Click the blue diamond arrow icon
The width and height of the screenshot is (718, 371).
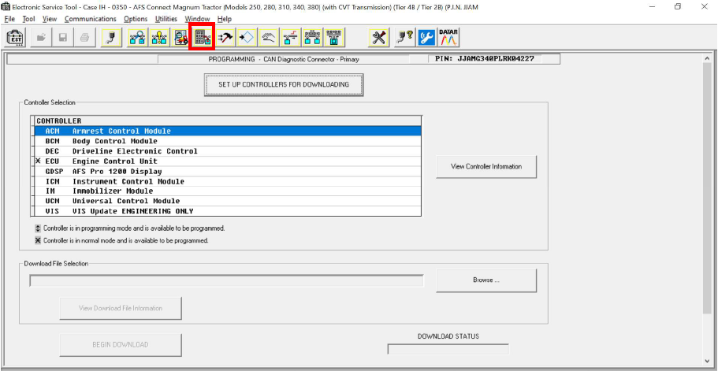247,38
